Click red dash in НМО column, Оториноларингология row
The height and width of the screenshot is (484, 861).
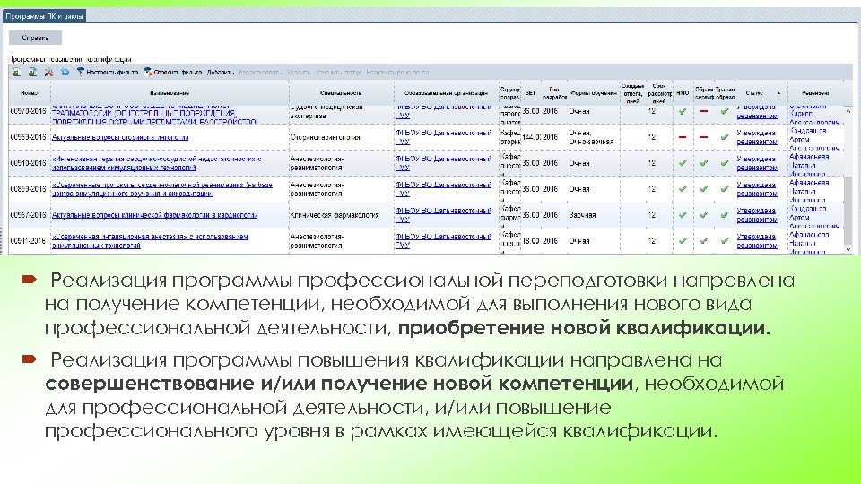(683, 137)
